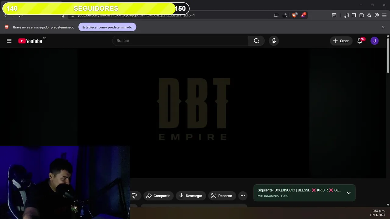The image size is (390, 219).
Task: Bookmark this page with the bookmark icon
Action: (x=62, y=16)
